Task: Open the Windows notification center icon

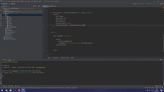Action: click(161, 90)
